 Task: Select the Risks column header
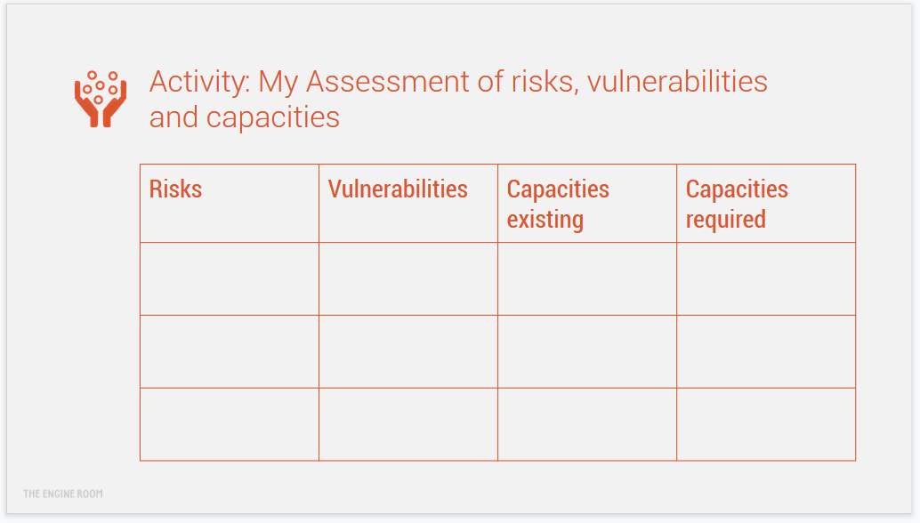coord(176,189)
